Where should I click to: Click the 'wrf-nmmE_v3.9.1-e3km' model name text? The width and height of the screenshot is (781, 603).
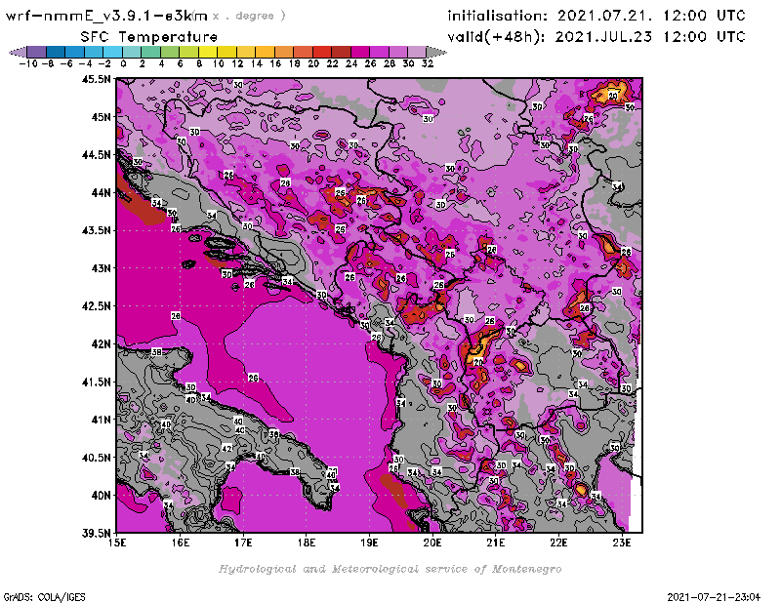[x=106, y=16]
